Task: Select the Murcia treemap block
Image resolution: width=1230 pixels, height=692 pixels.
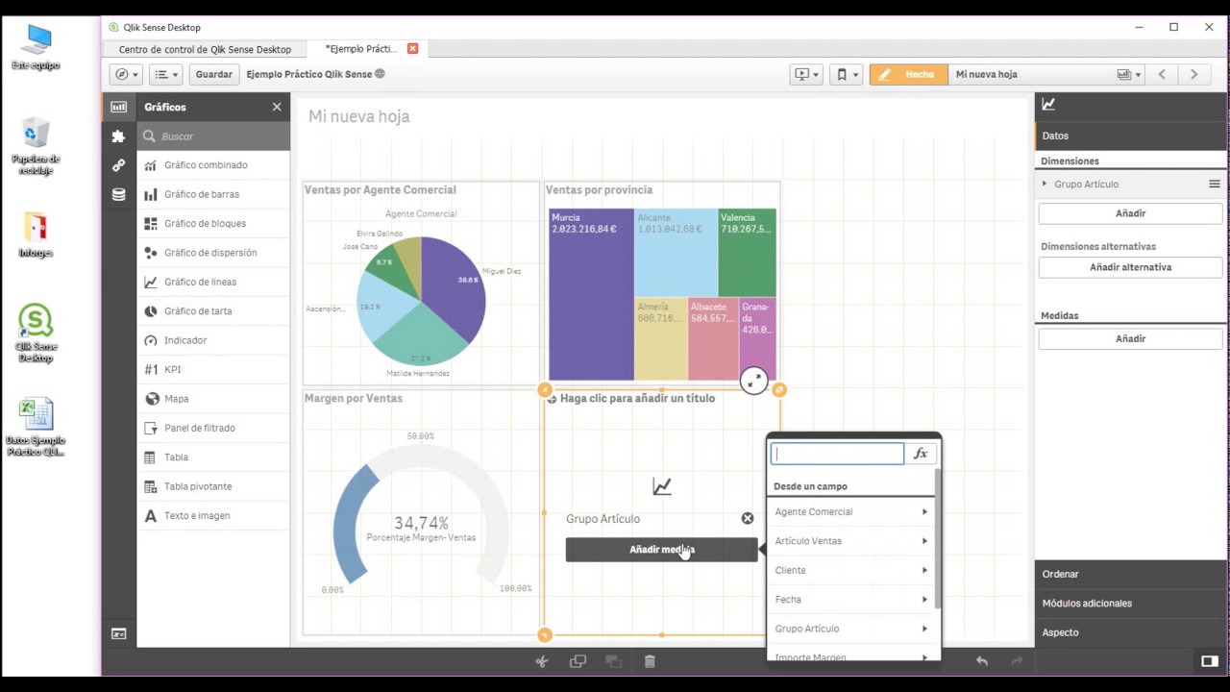Action: click(591, 294)
